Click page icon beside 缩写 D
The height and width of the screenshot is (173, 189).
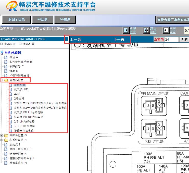6,71
